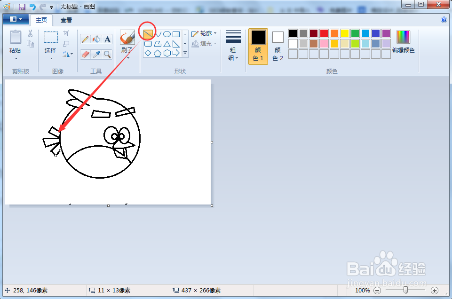Screen dimensions: 452x299
Task: Pick the purple color swatch
Action: coord(386,33)
